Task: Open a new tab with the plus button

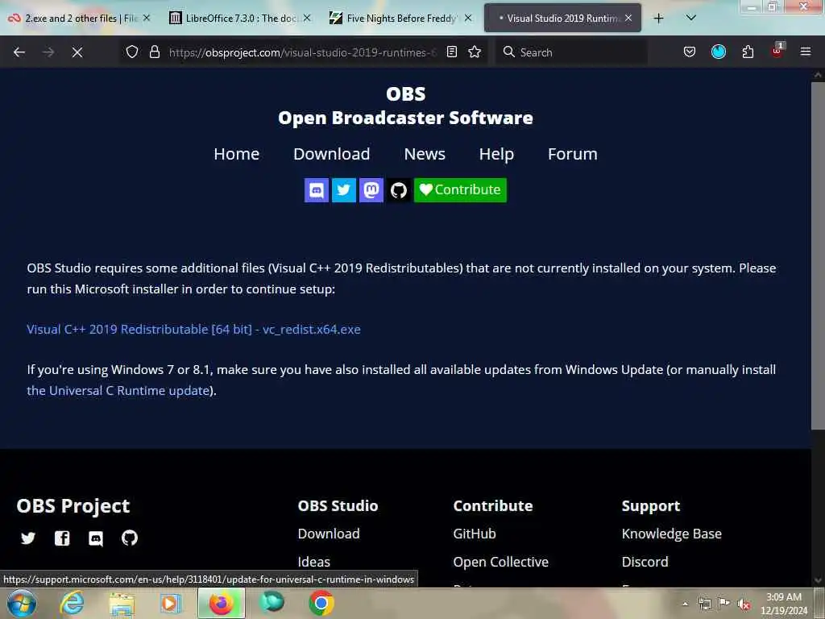Action: click(x=658, y=19)
